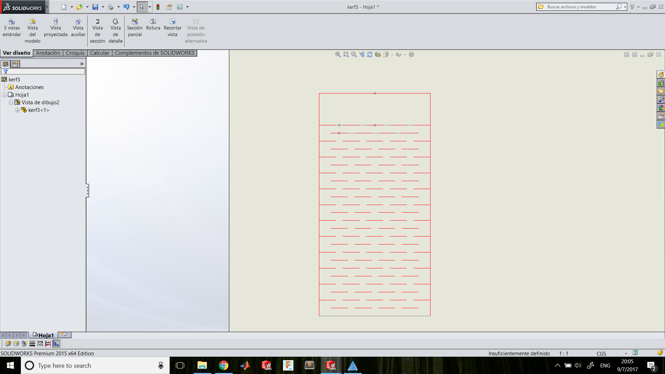Collapse the Vista de dibujo2 node

11,103
